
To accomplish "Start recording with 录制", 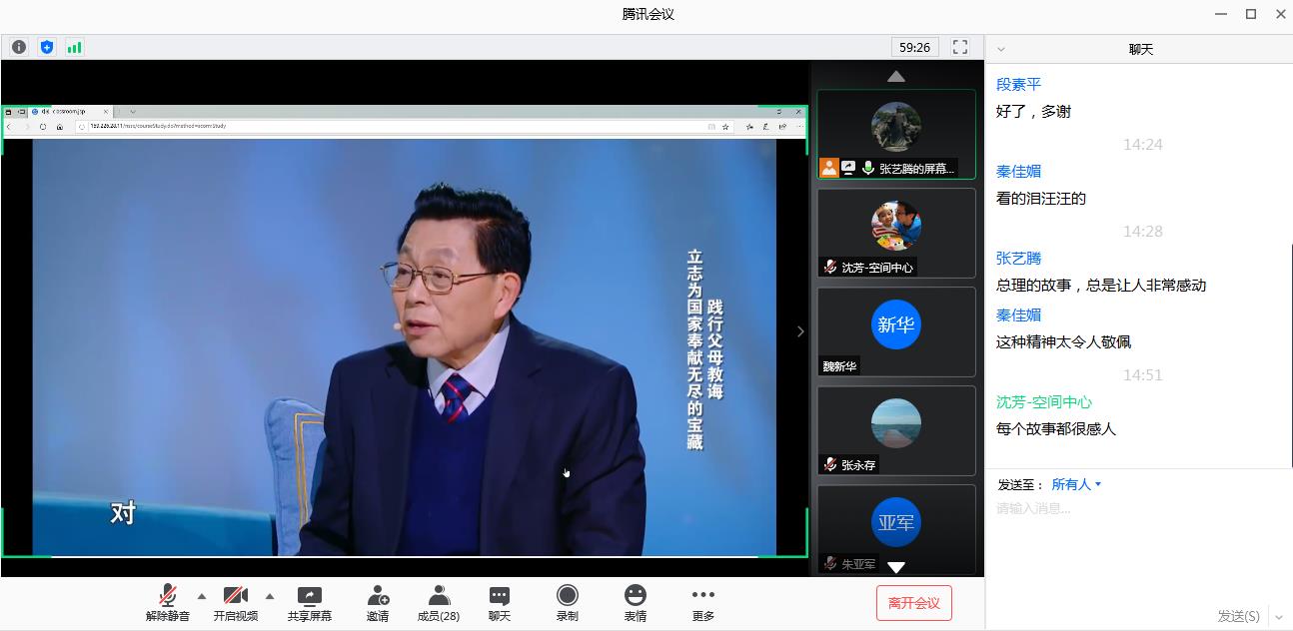I will (568, 603).
